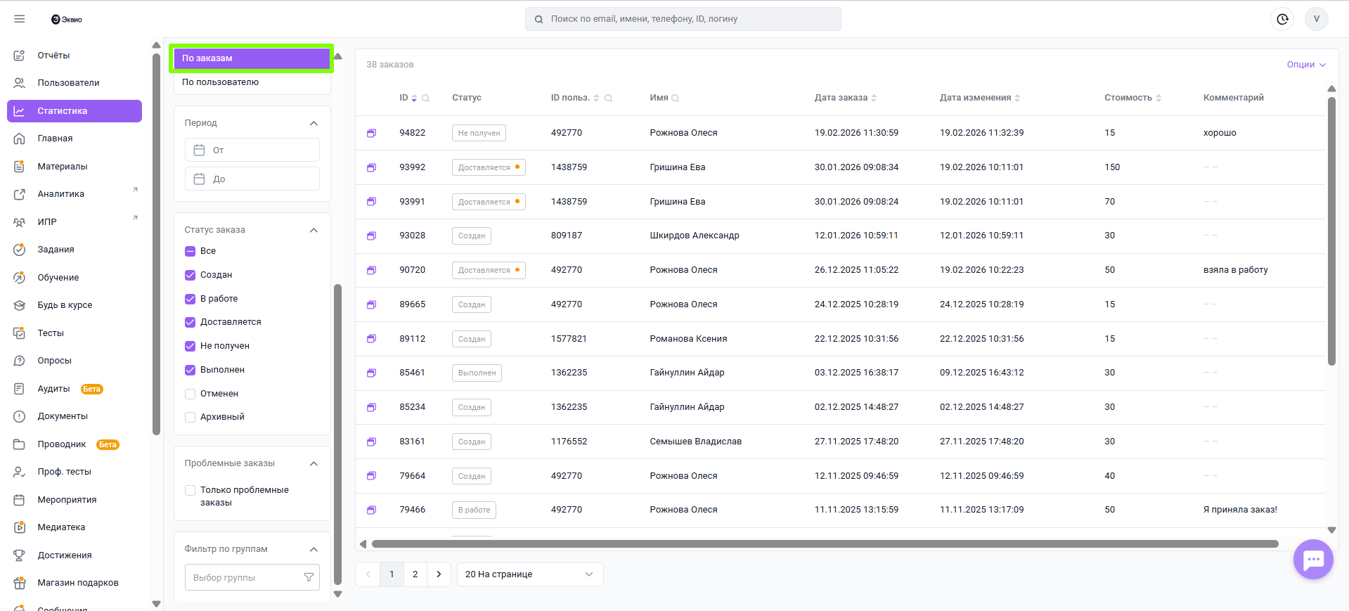Collapse the Период filter section
1349x611 pixels.
tap(314, 123)
